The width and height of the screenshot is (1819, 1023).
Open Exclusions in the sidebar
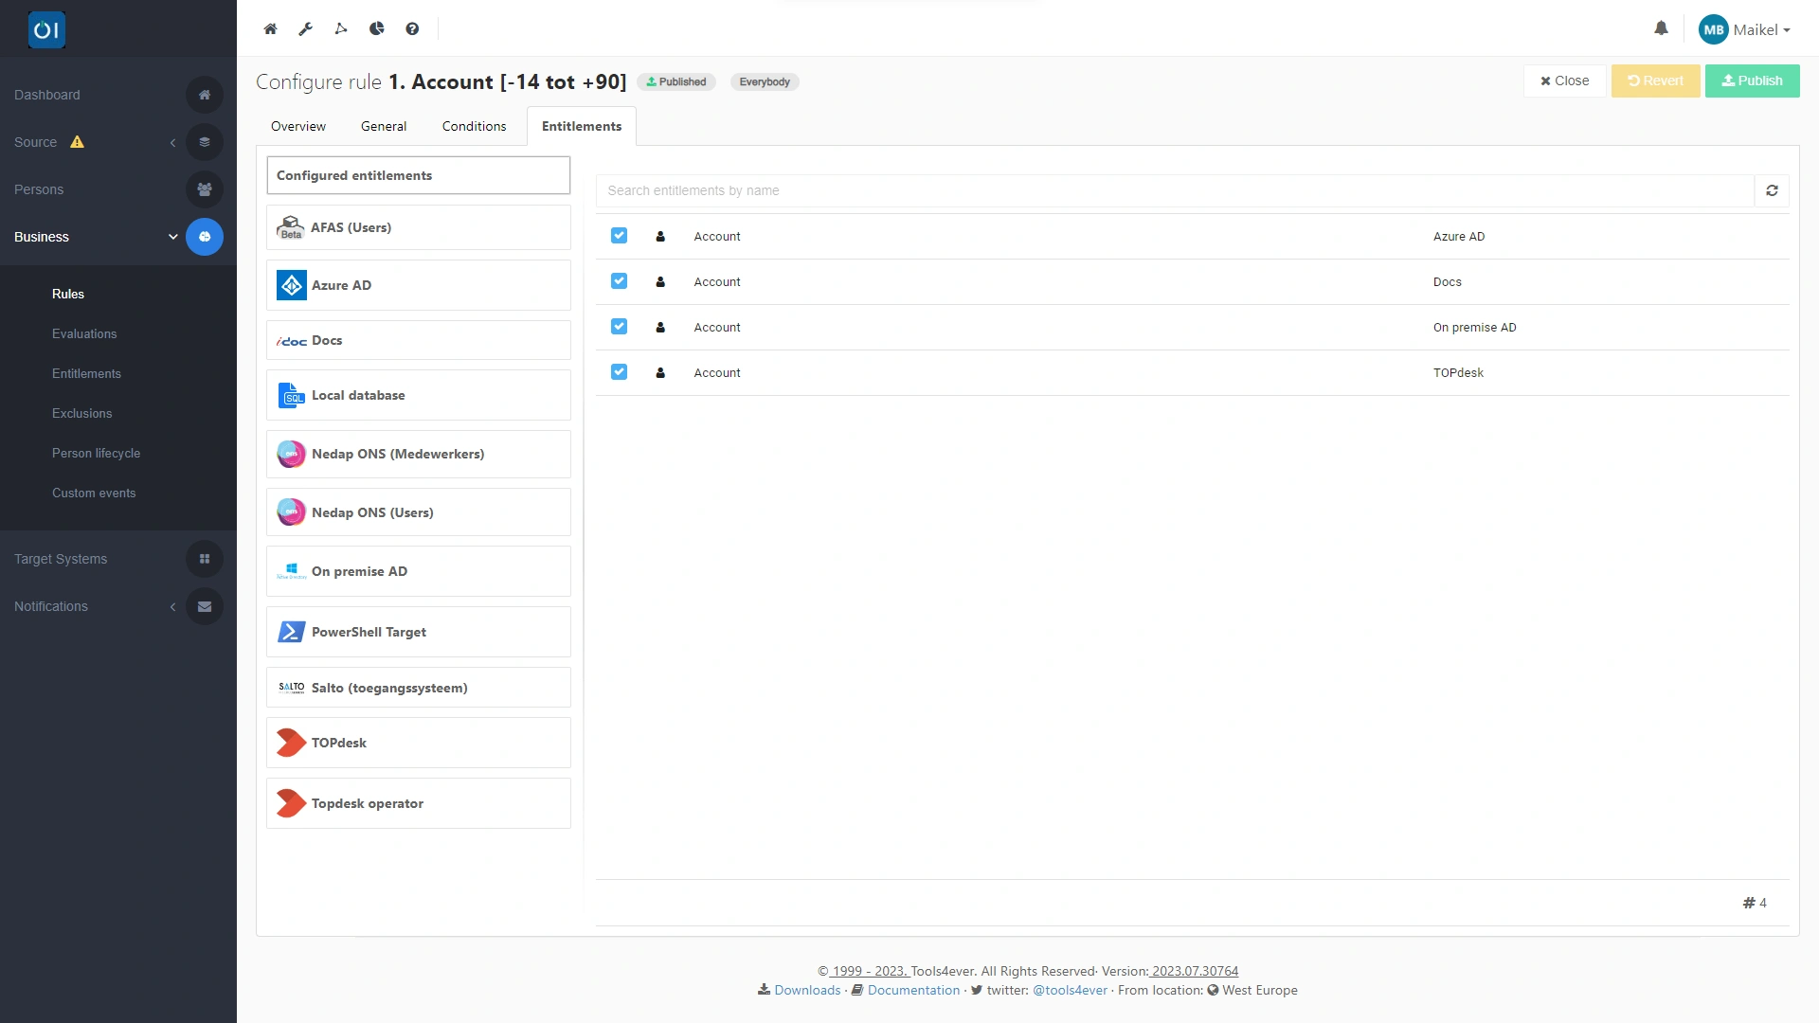point(81,413)
